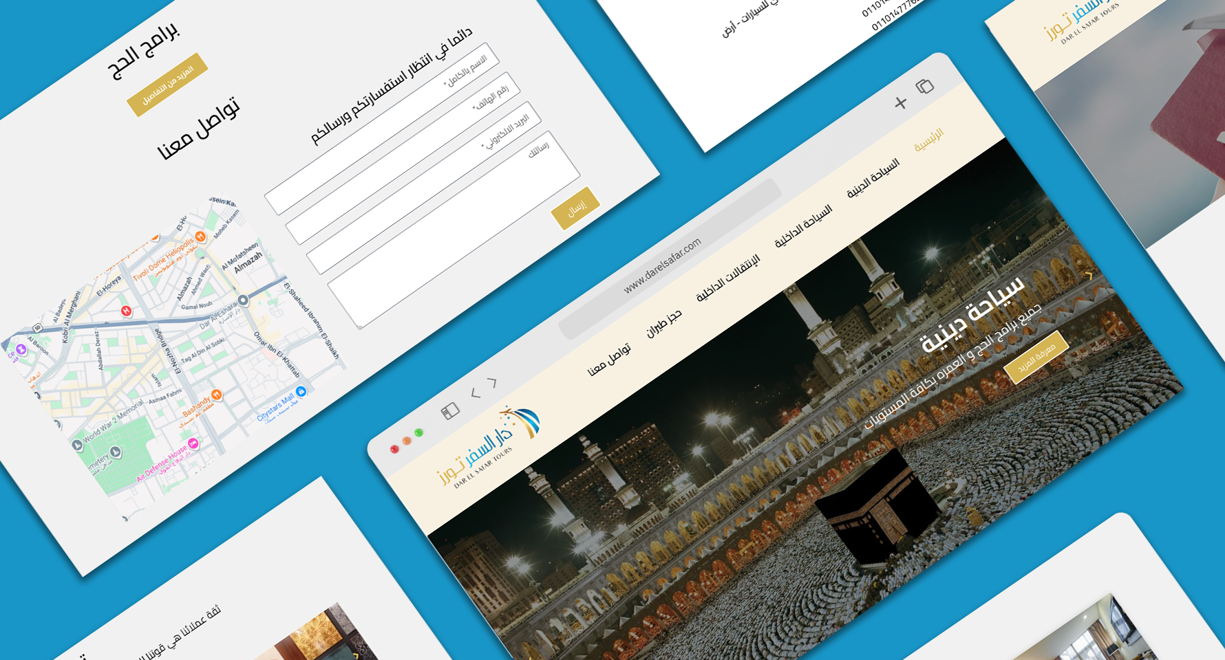Open a new tab with the plus icon
Screen dimensions: 1225x660
(x=900, y=103)
